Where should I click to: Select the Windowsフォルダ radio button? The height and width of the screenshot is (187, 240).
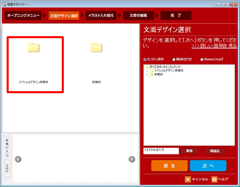coord(202,60)
